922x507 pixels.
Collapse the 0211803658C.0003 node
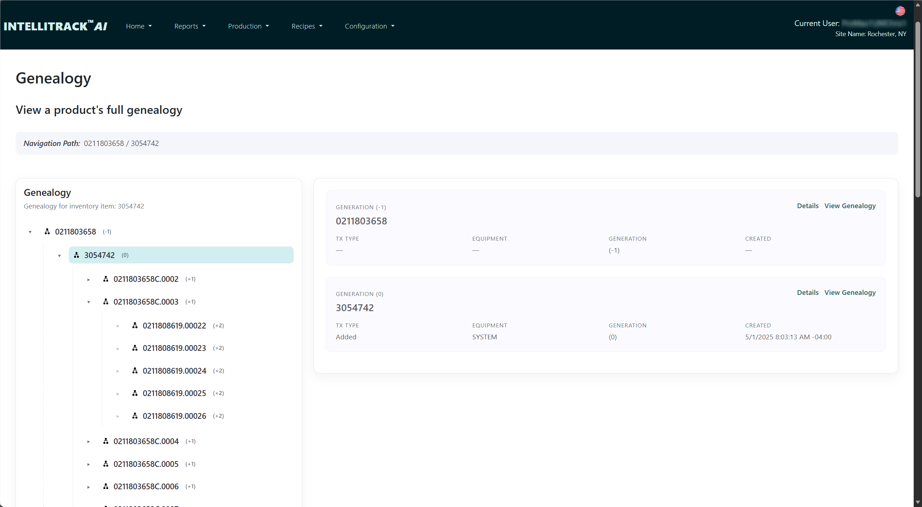89,302
